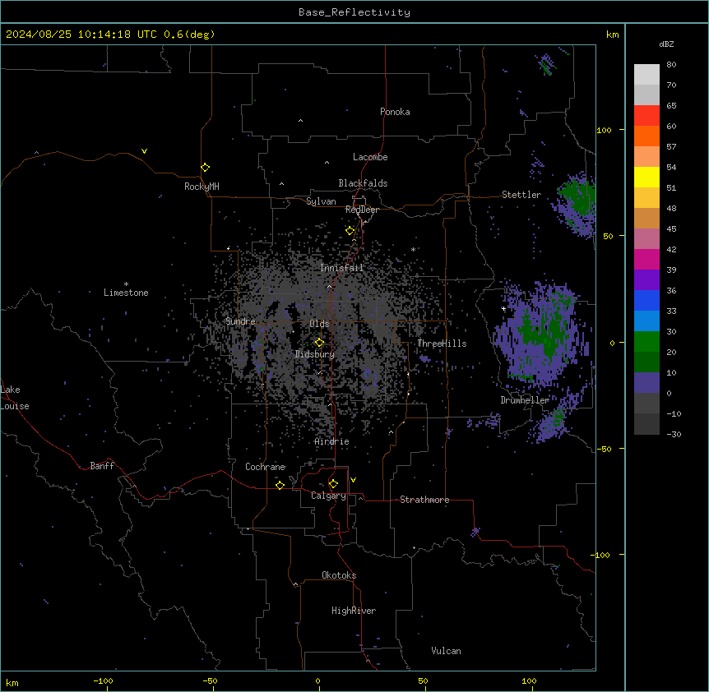Screen dimensions: 709x692
Task: Pick the red 60-65 dBZ legend swatch
Action: [646, 116]
